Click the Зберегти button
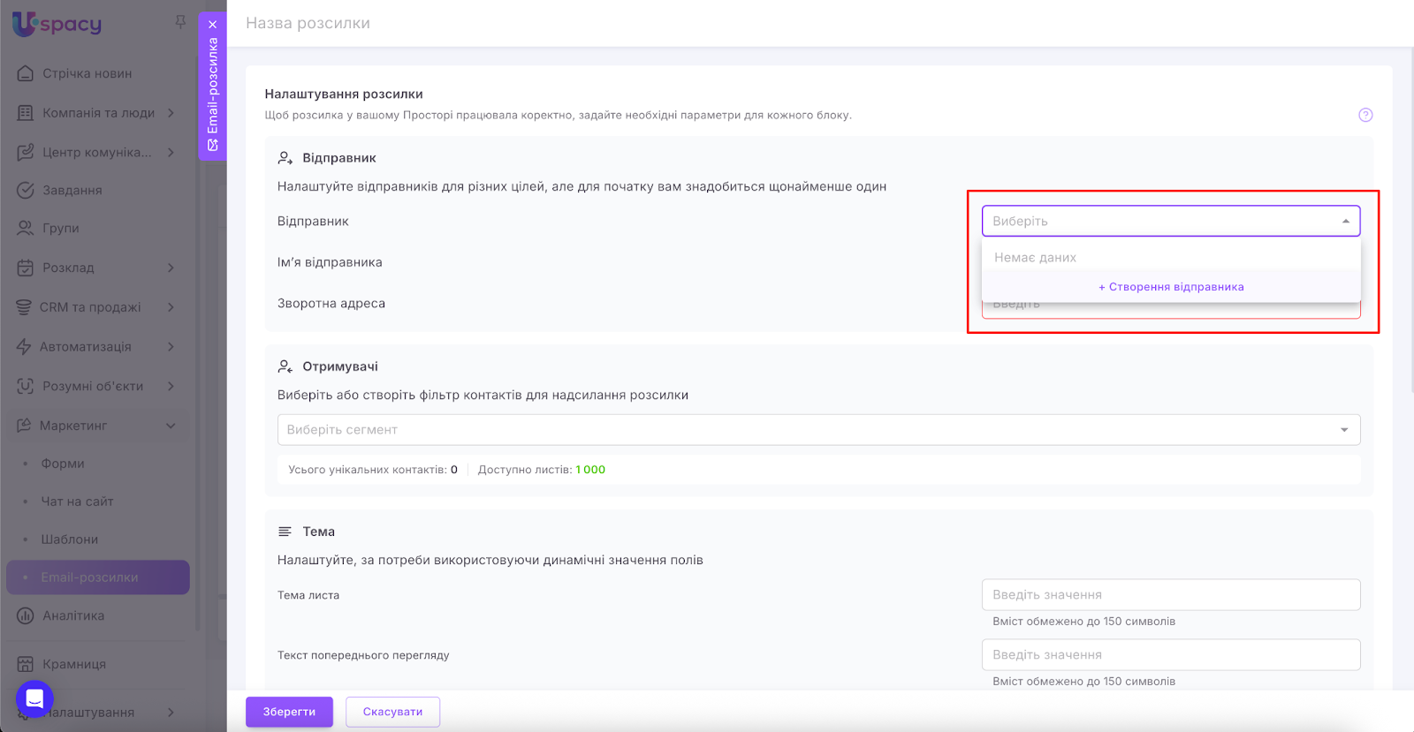 289,712
